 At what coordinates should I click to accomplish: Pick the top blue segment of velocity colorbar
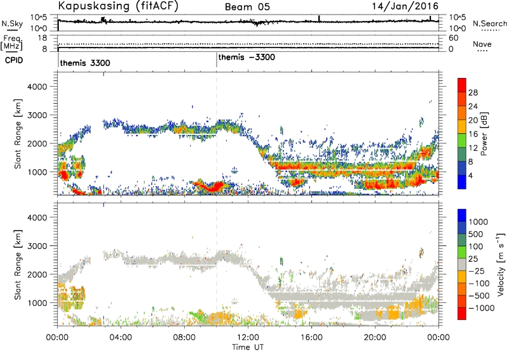pyautogui.click(x=462, y=215)
